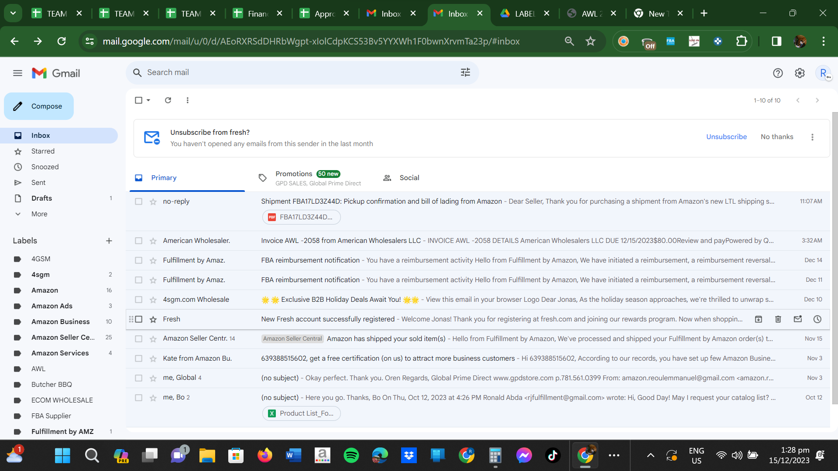Open the system clock showing 1:28 pm

(x=789, y=455)
